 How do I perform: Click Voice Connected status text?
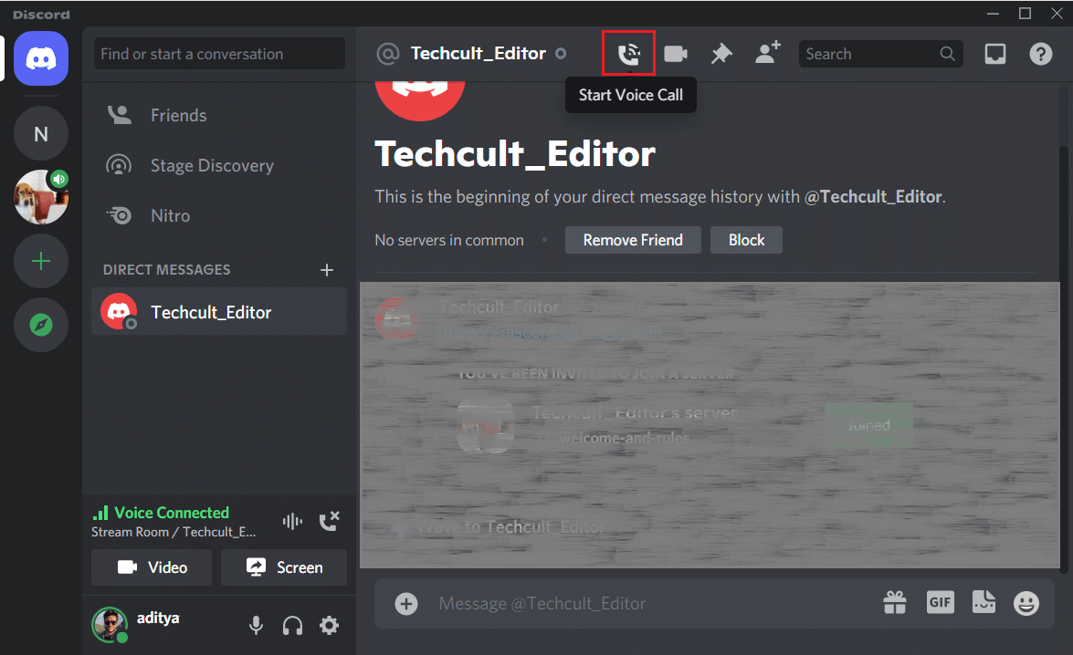172,513
